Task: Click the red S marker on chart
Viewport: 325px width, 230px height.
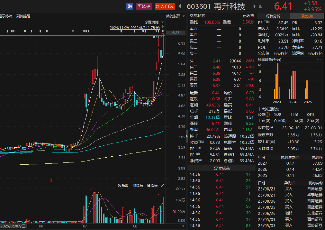Action: 51,181
